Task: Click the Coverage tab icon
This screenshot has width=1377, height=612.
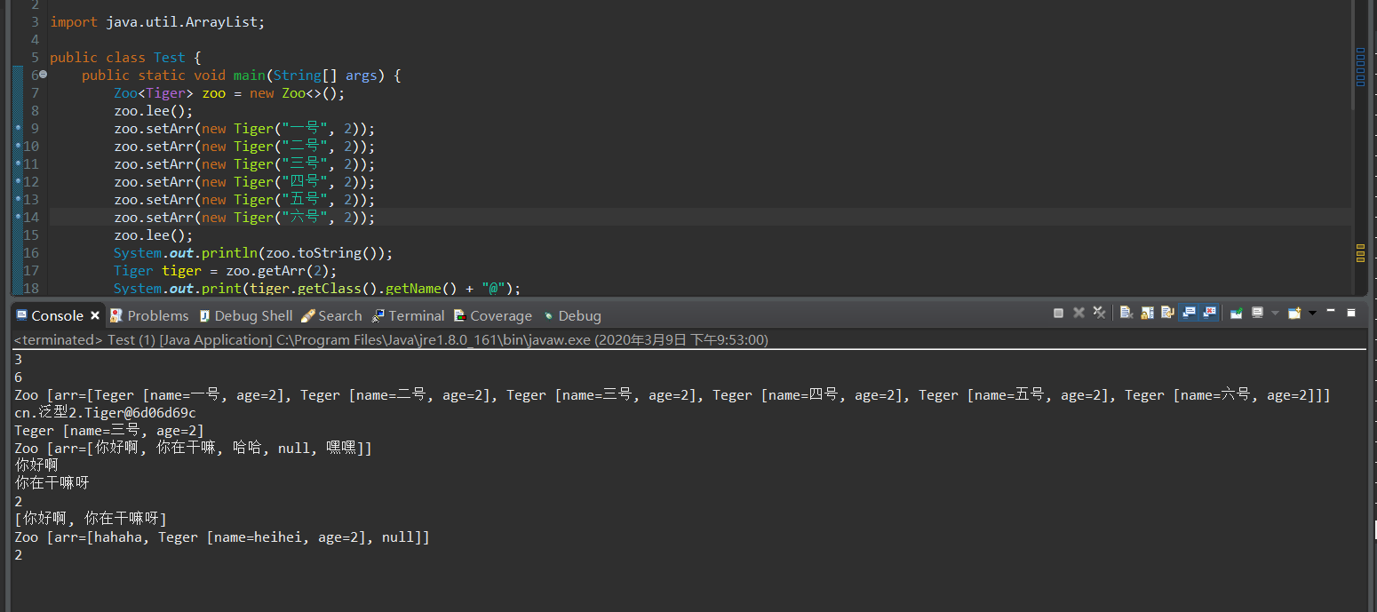Action: (x=459, y=315)
